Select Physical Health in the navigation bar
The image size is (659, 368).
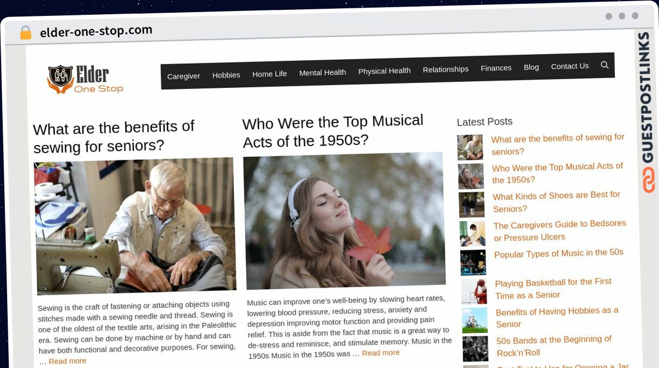point(384,71)
